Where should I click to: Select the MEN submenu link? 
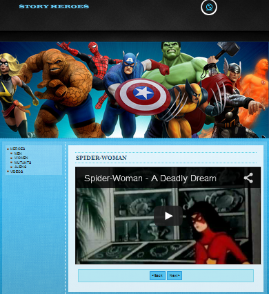pos(18,154)
